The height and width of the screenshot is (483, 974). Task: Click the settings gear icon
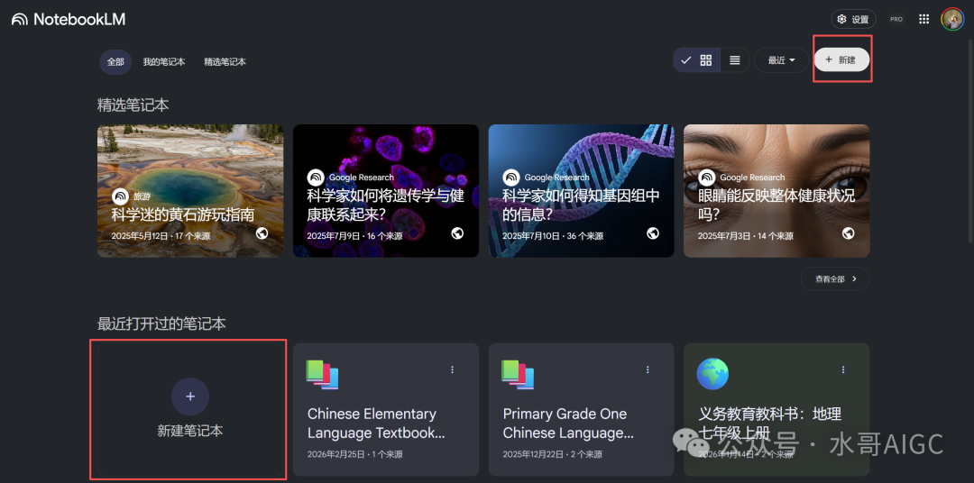pos(841,19)
